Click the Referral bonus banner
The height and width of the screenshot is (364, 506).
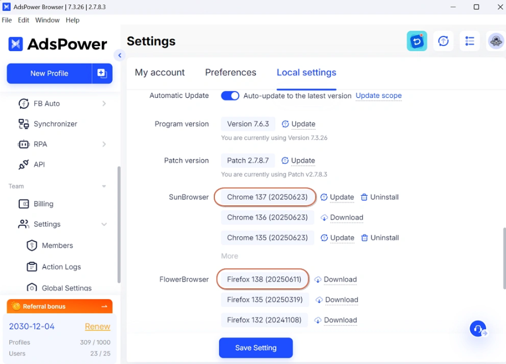60,306
